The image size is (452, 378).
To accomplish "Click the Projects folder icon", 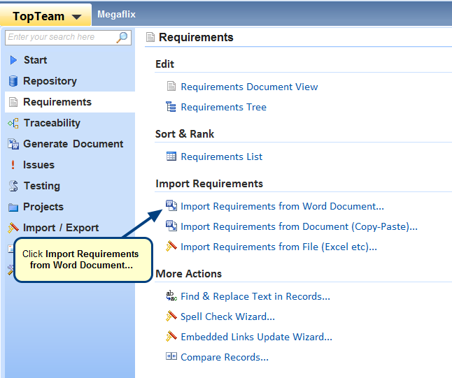I will tap(13, 207).
